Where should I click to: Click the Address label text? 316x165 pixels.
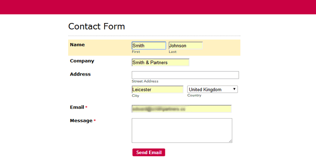click(80, 74)
